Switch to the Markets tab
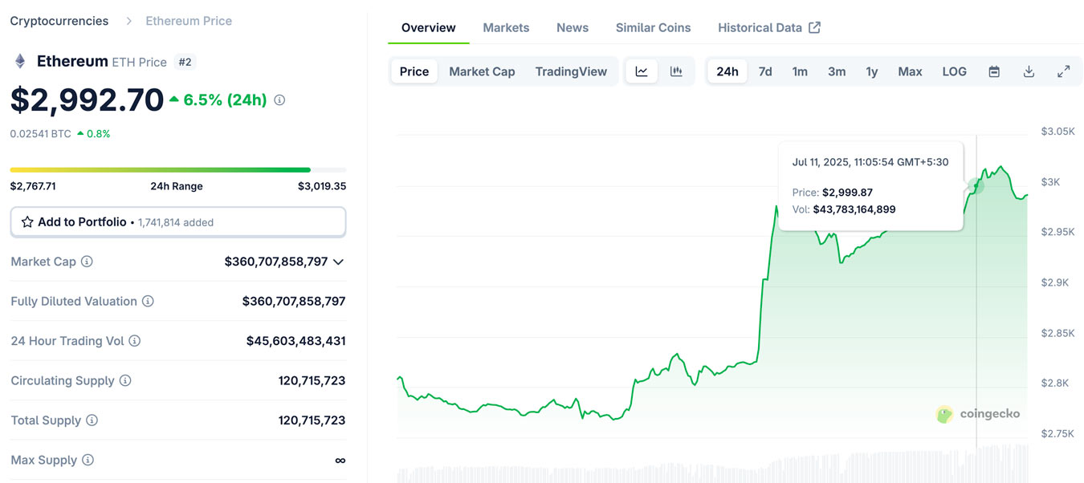This screenshot has height=483, width=1084. 506,26
